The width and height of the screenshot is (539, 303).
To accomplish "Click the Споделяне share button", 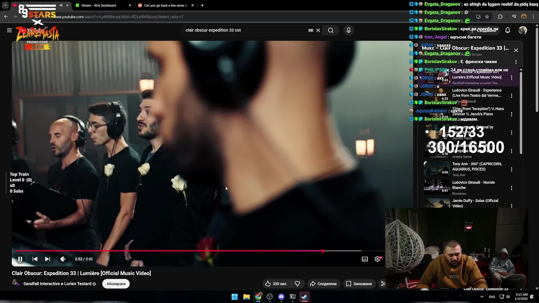I will tap(323, 284).
